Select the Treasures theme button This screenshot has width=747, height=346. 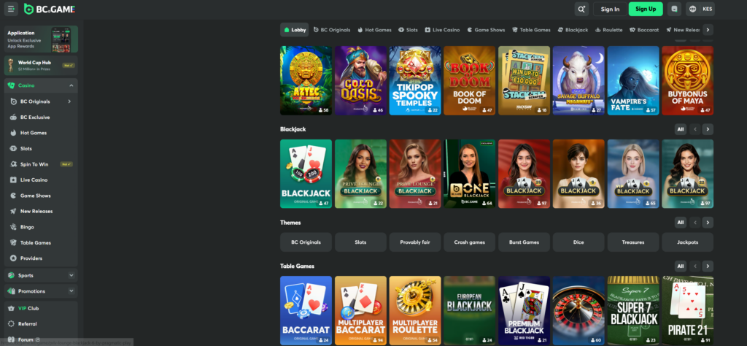pyautogui.click(x=633, y=242)
